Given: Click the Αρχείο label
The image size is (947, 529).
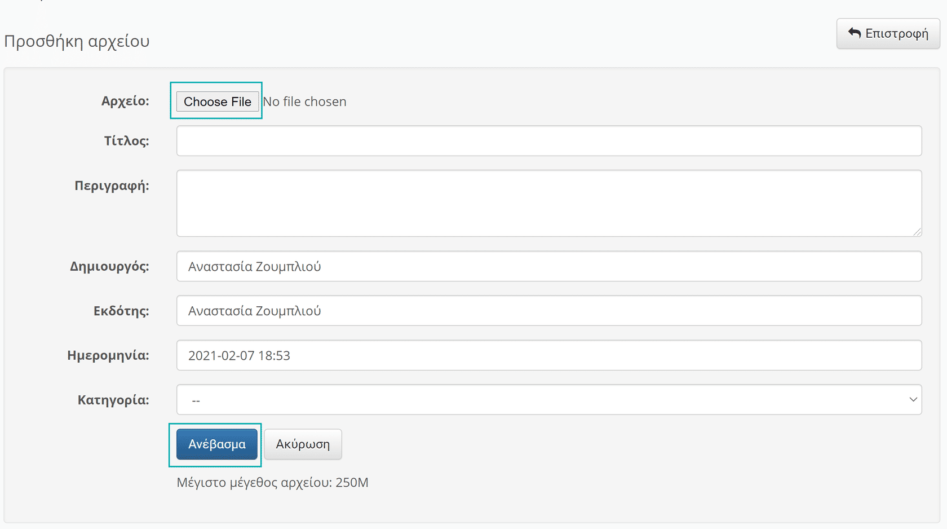Looking at the screenshot, I should coord(125,102).
